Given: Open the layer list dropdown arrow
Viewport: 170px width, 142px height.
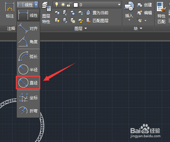Looking at the screenshot, I should [119, 5].
